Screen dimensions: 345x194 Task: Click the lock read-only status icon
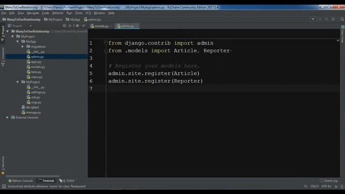click(x=336, y=186)
